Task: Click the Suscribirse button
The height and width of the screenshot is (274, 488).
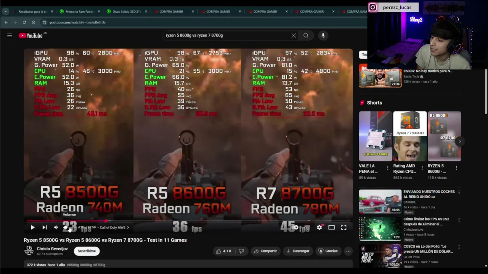Action: tap(87, 251)
